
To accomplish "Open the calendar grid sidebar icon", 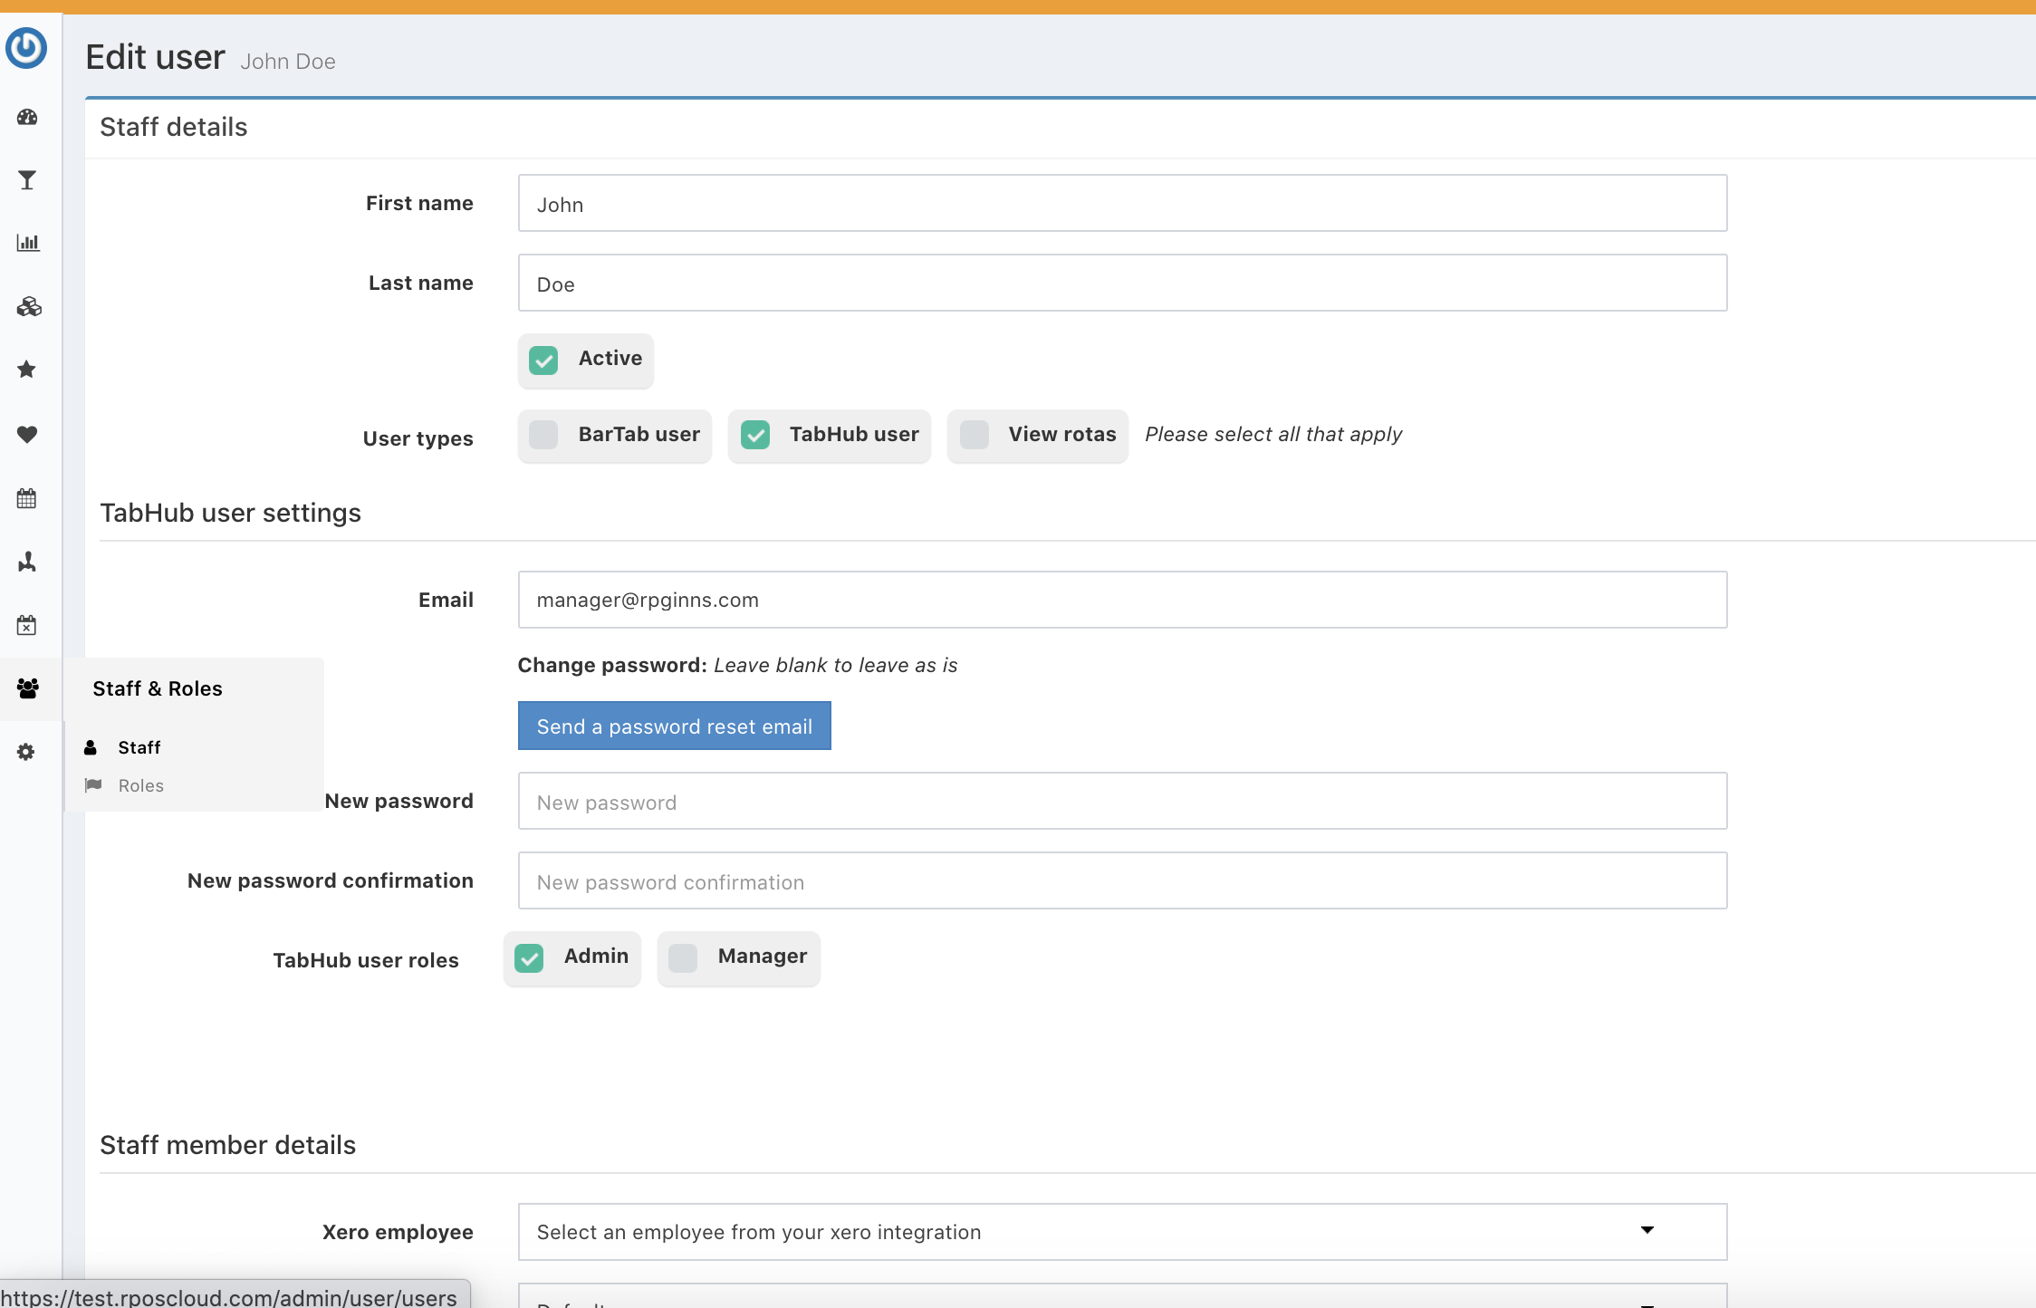I will click(27, 498).
